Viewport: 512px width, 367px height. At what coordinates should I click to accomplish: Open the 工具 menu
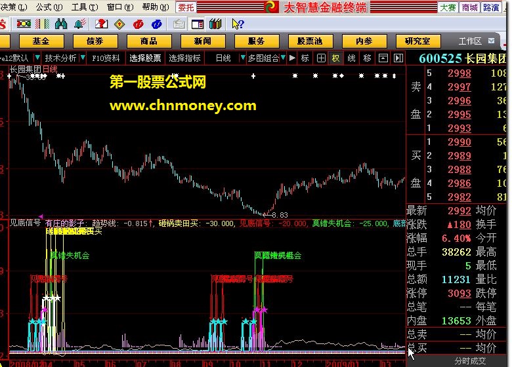pos(85,7)
